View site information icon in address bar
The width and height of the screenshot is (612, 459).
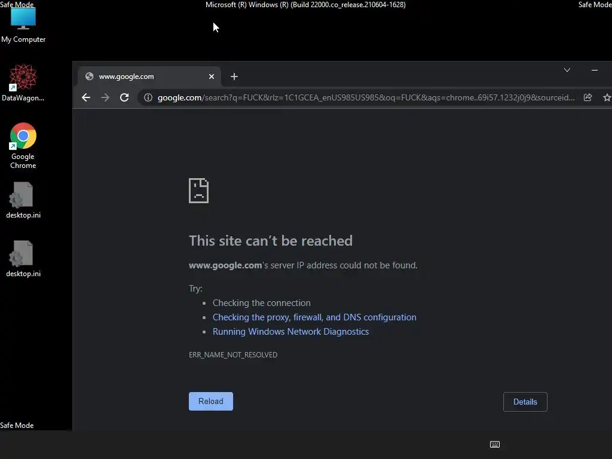coord(148,97)
